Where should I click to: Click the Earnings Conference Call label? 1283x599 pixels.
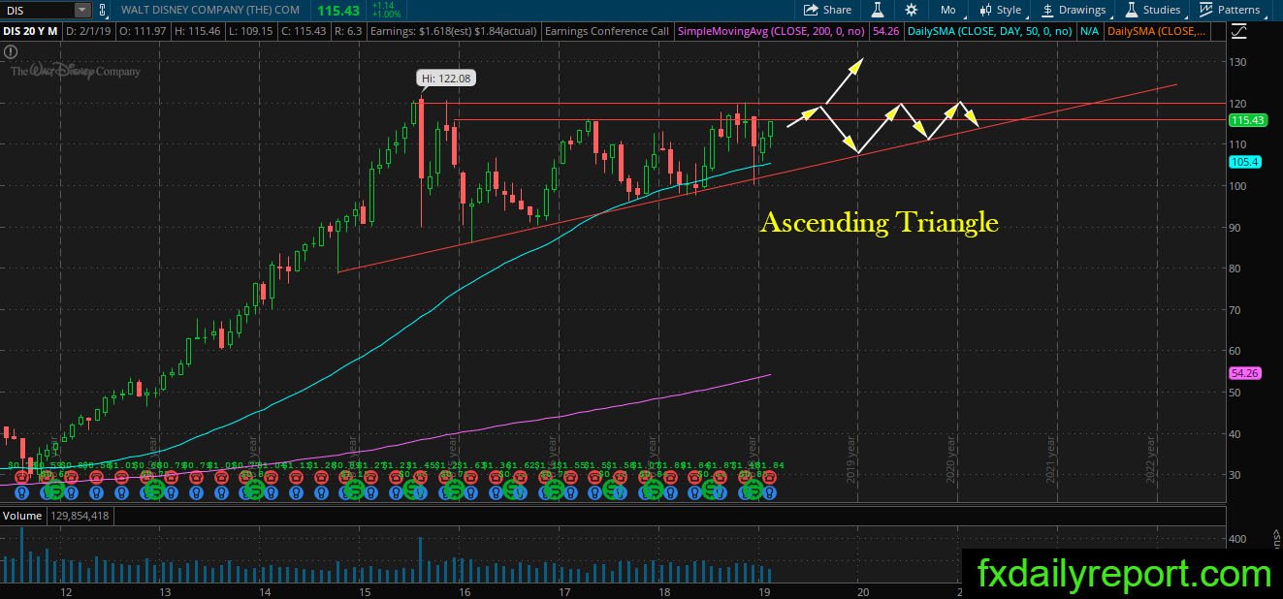click(607, 31)
